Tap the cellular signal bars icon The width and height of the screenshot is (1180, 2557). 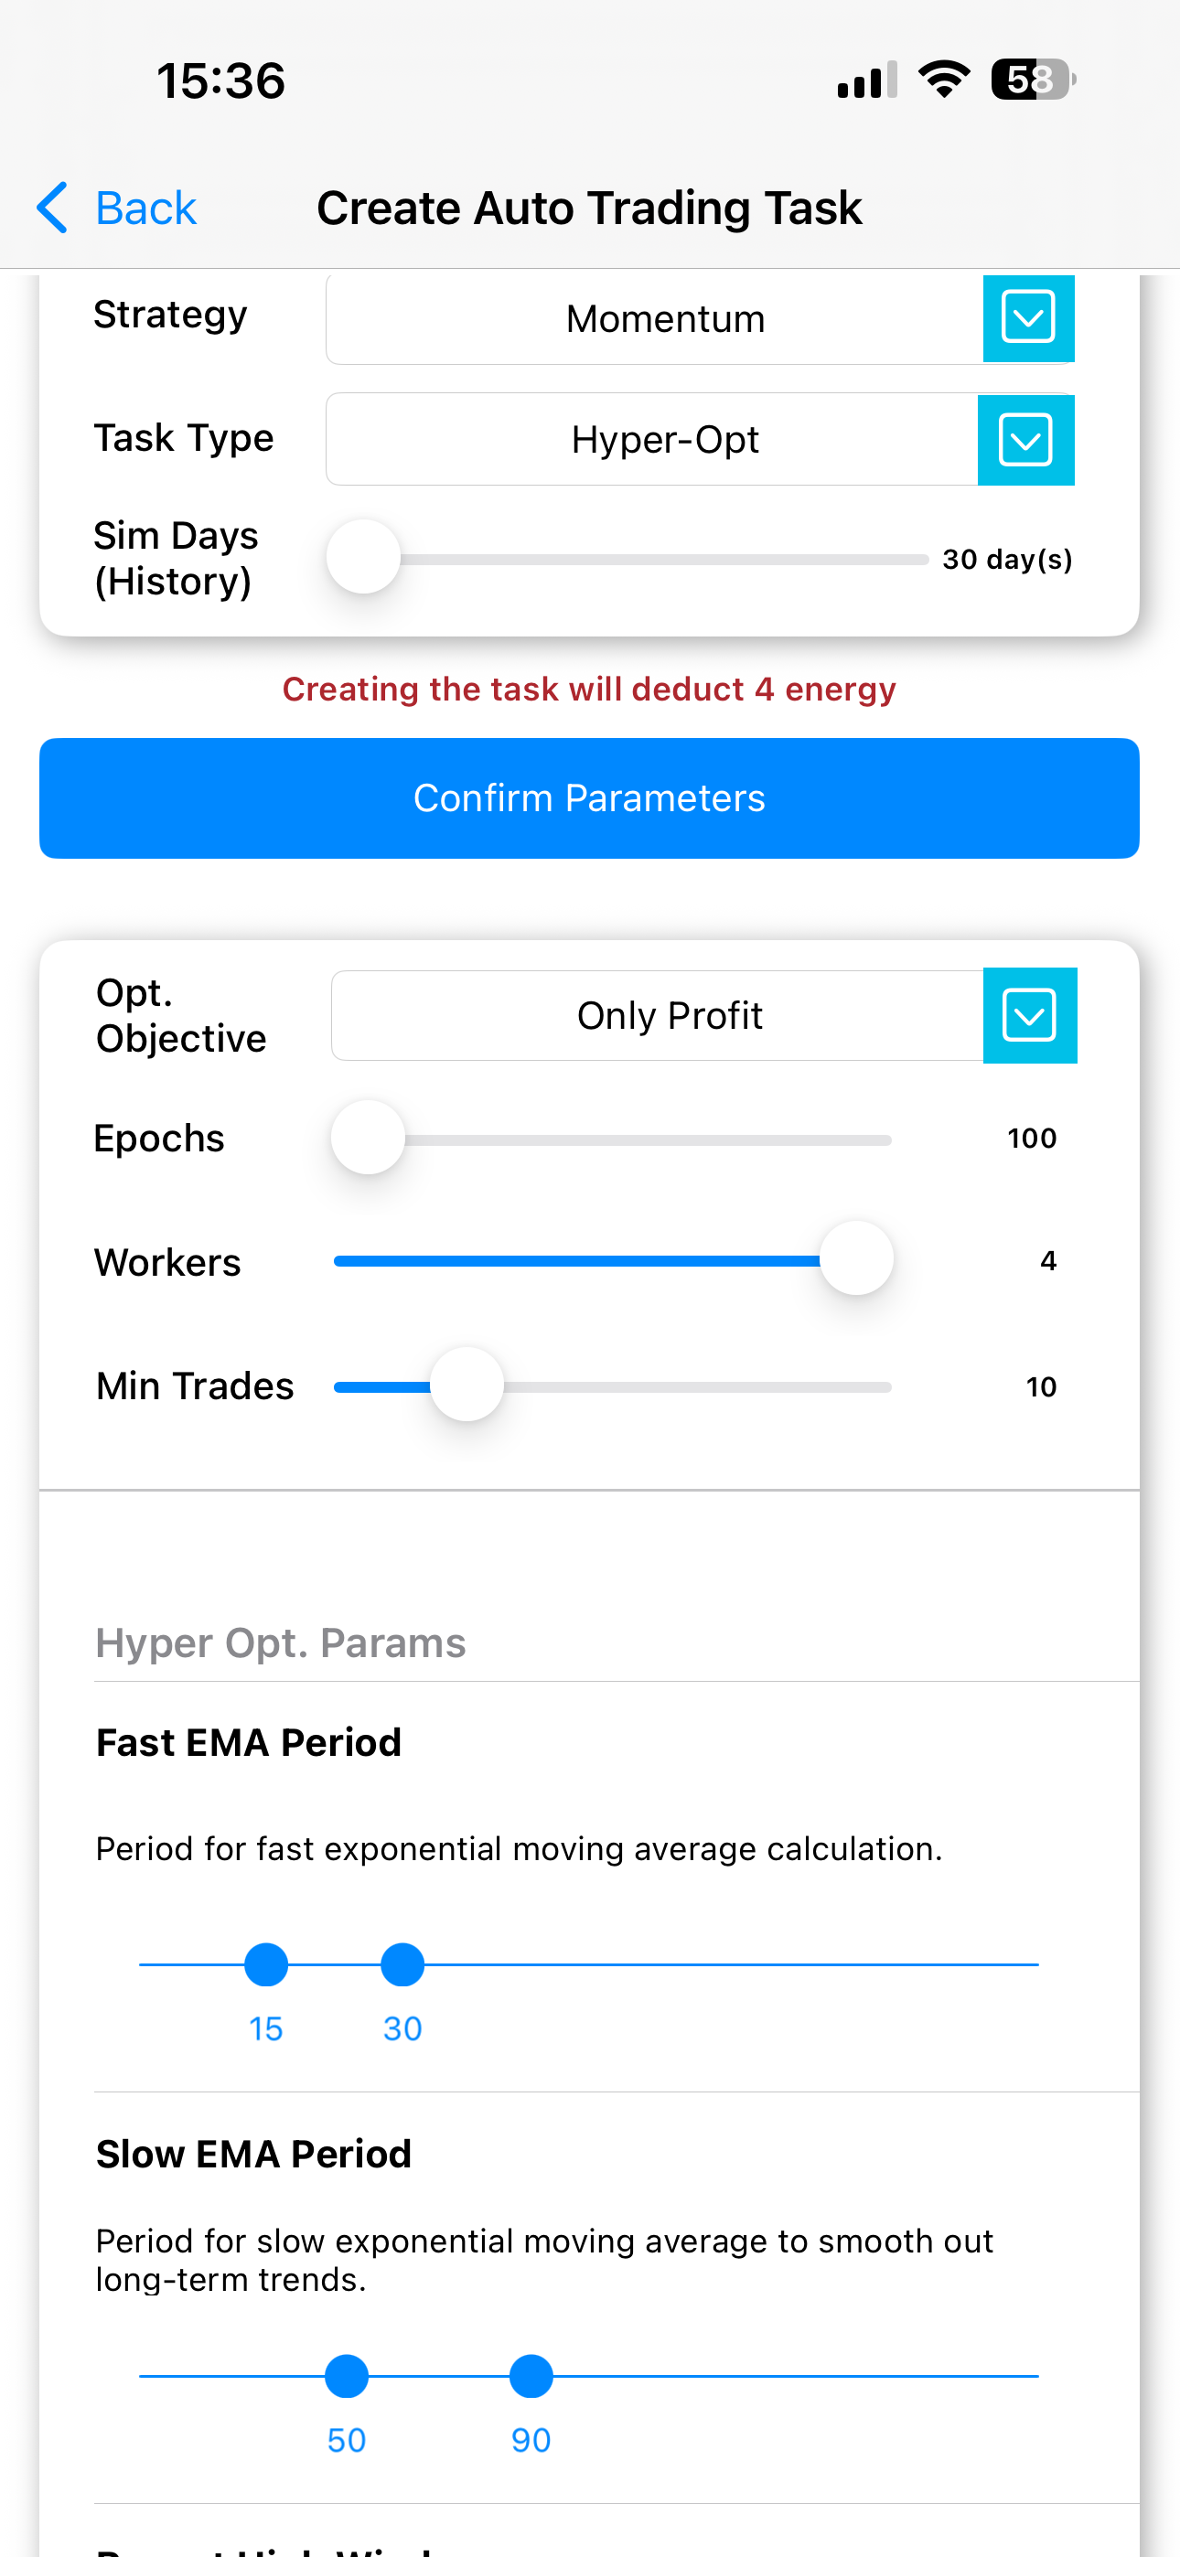coord(867,80)
